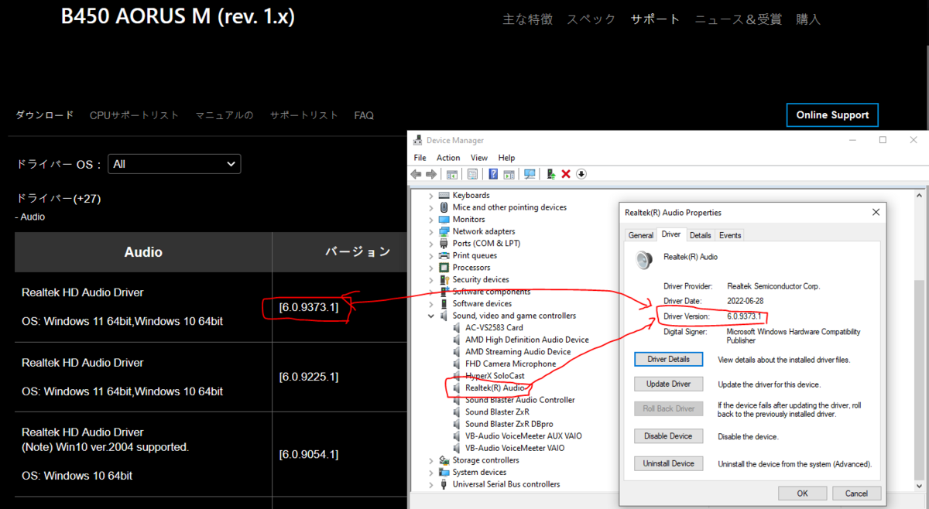
Task: Click the Disable Device button
Action: (669, 436)
